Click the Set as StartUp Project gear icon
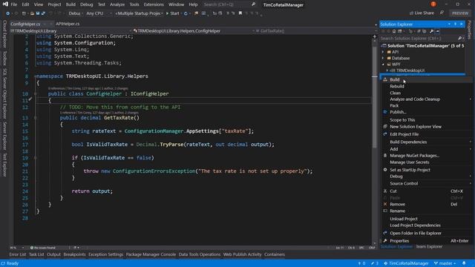The width and height of the screenshot is (475, 267). [x=385, y=170]
